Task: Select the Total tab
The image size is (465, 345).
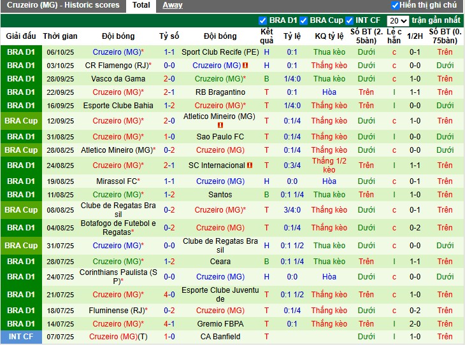Action: pos(141,5)
